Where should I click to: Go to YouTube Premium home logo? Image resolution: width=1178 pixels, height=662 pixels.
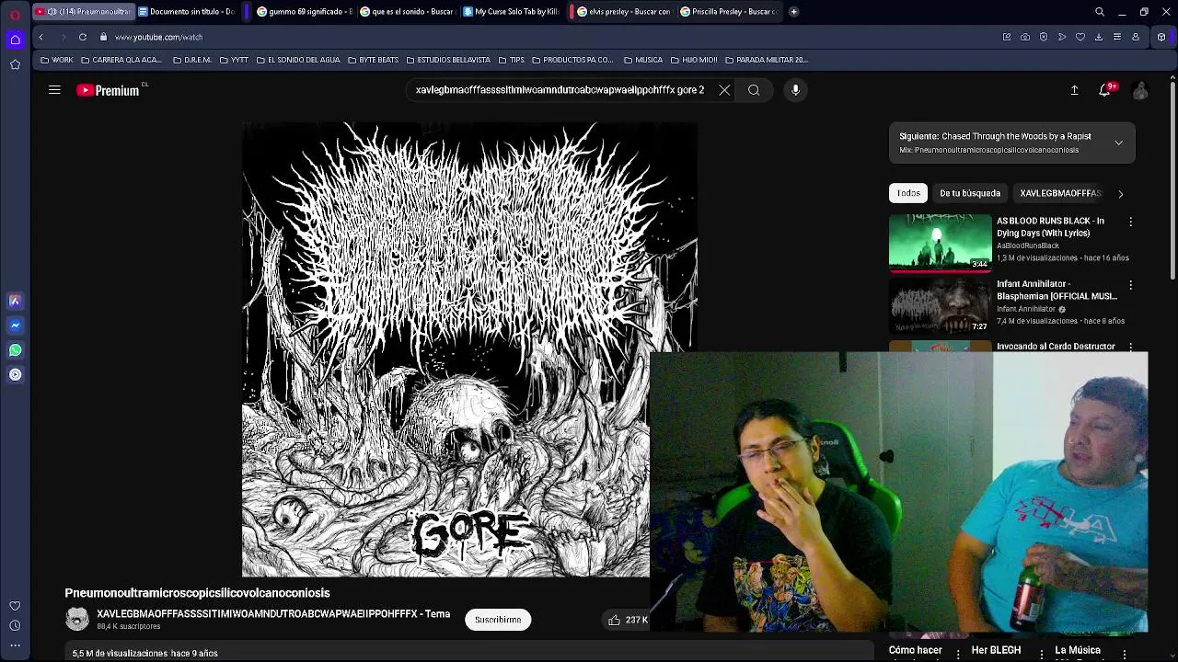(x=108, y=90)
